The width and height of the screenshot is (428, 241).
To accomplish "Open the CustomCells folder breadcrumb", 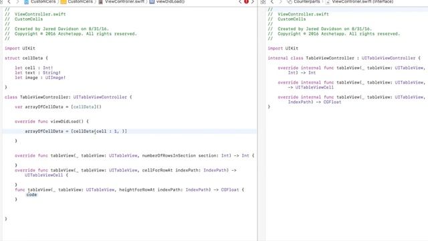I will pyautogui.click(x=77, y=1).
